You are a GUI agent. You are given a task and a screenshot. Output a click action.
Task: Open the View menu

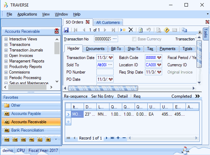point(46,14)
